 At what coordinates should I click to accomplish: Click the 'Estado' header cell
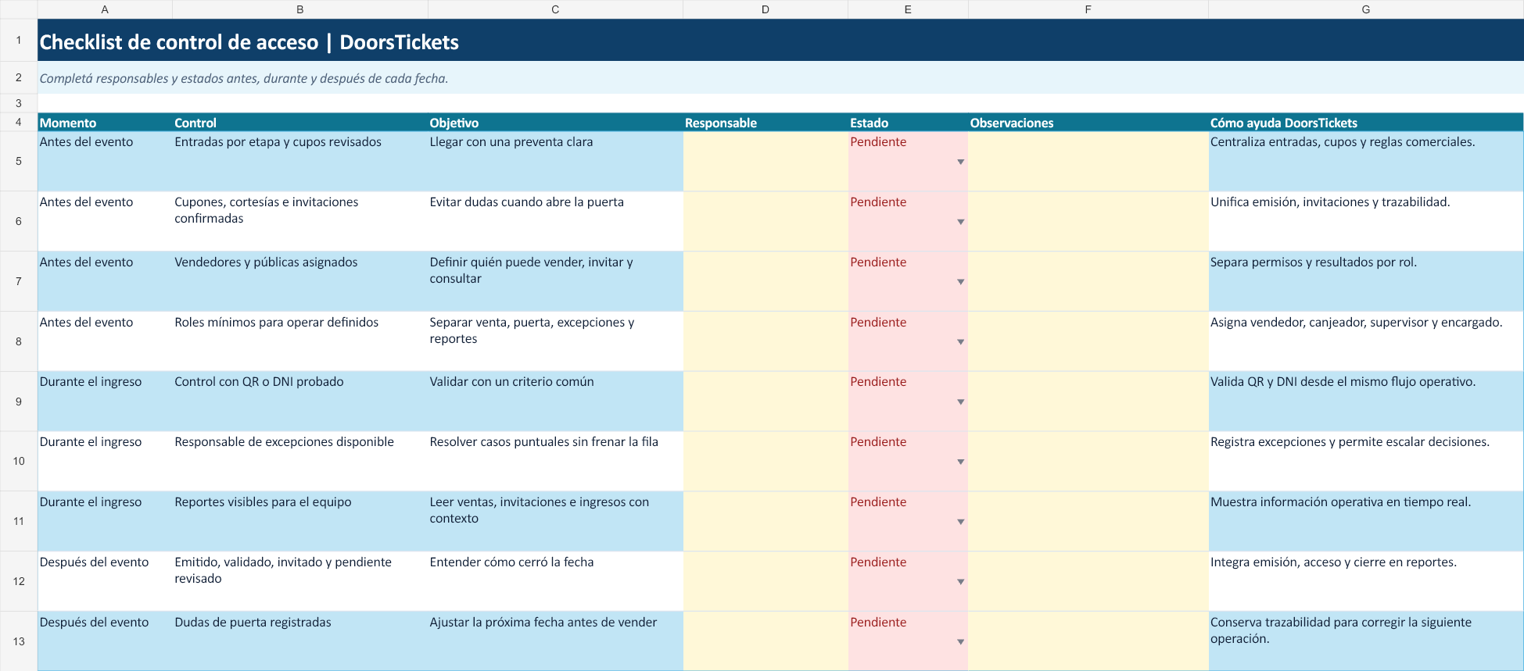click(x=908, y=123)
